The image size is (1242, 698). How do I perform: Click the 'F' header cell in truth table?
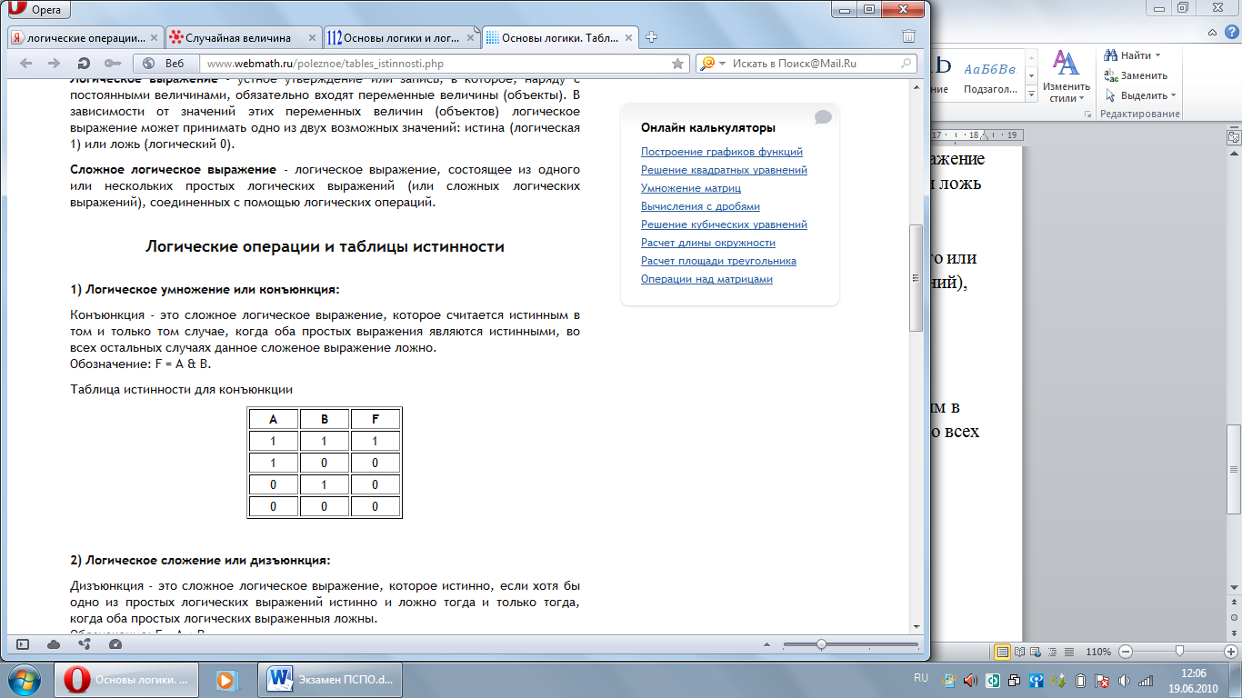pos(376,420)
